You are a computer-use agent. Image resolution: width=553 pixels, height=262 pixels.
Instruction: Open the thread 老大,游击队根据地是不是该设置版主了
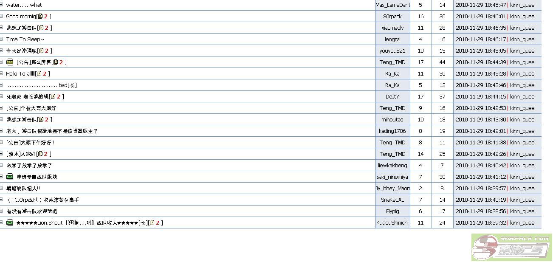(52, 131)
